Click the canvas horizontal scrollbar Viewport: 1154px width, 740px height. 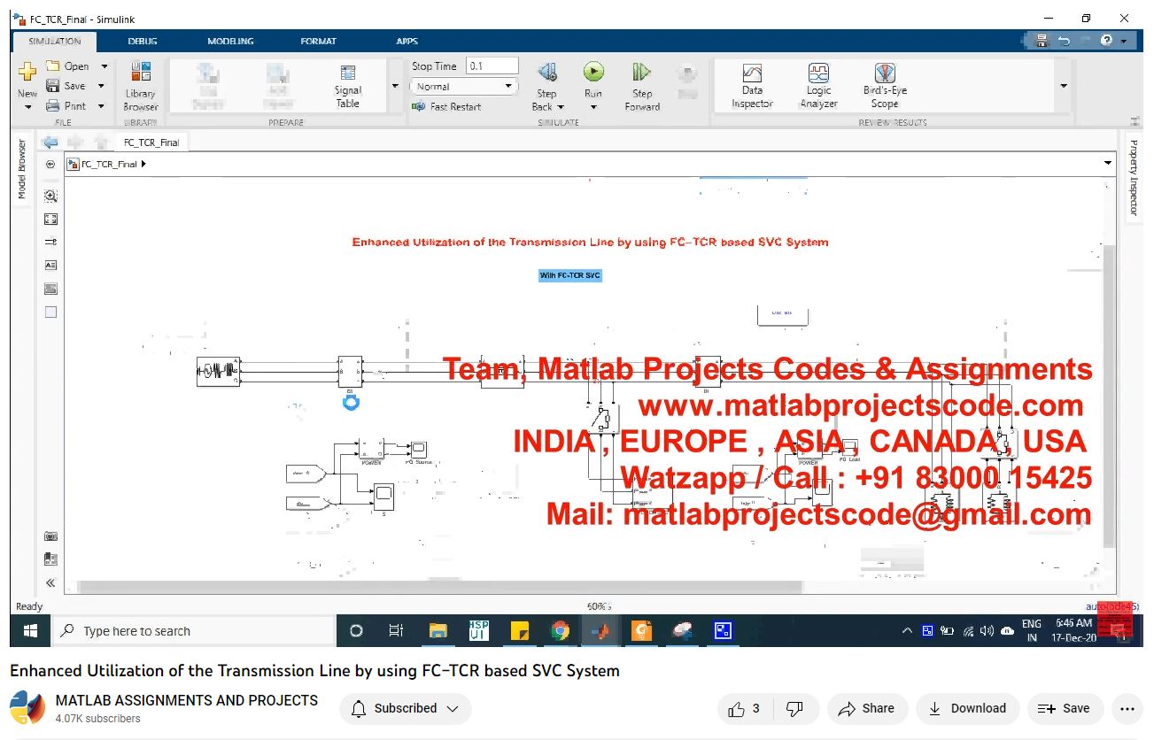439,587
